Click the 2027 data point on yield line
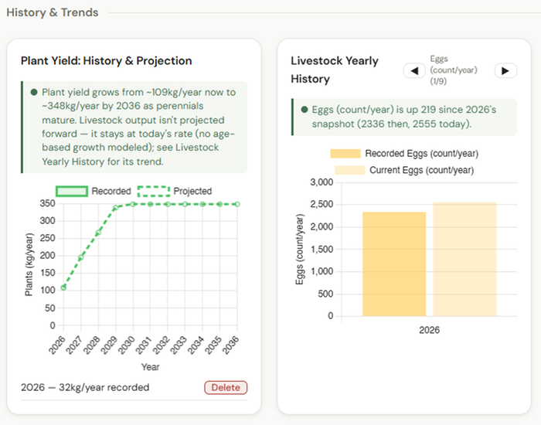541x425 pixels. 80,257
